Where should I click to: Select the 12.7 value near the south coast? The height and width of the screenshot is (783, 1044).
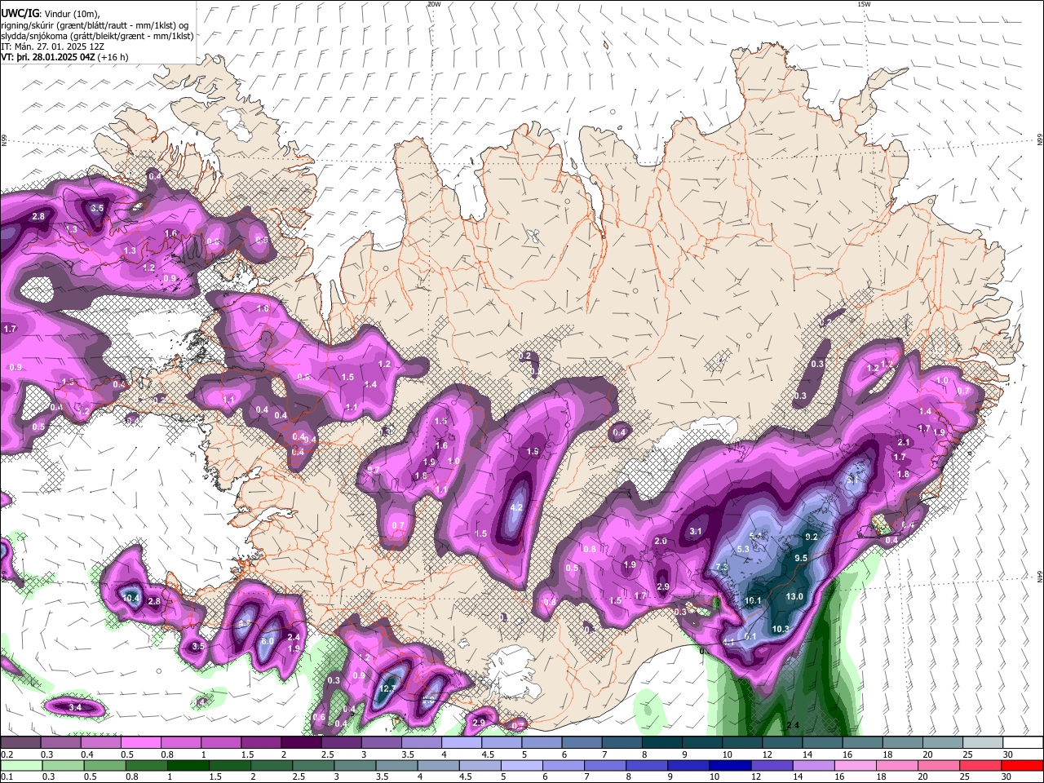point(388,689)
